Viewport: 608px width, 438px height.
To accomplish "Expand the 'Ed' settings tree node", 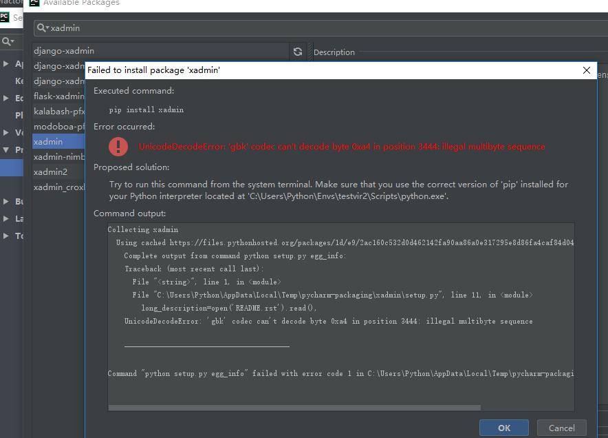I will [x=6, y=98].
